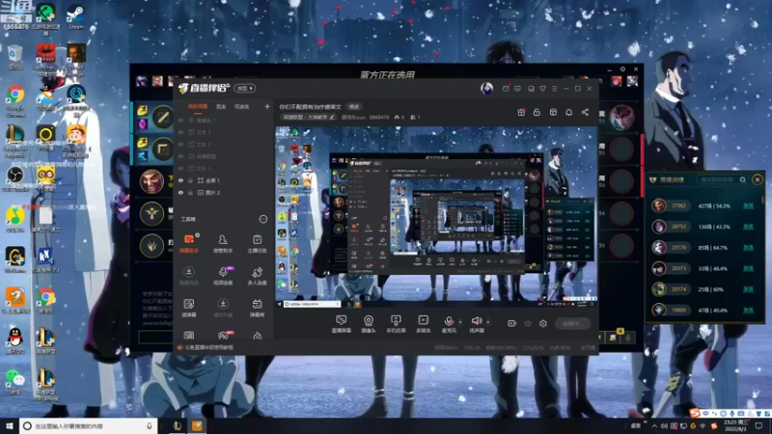Expand the speaker options arrow
This screenshot has width=772, height=434.
(488, 322)
